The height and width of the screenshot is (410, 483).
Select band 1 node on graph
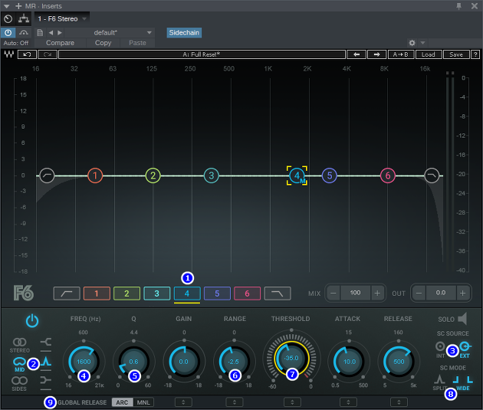[95, 175]
